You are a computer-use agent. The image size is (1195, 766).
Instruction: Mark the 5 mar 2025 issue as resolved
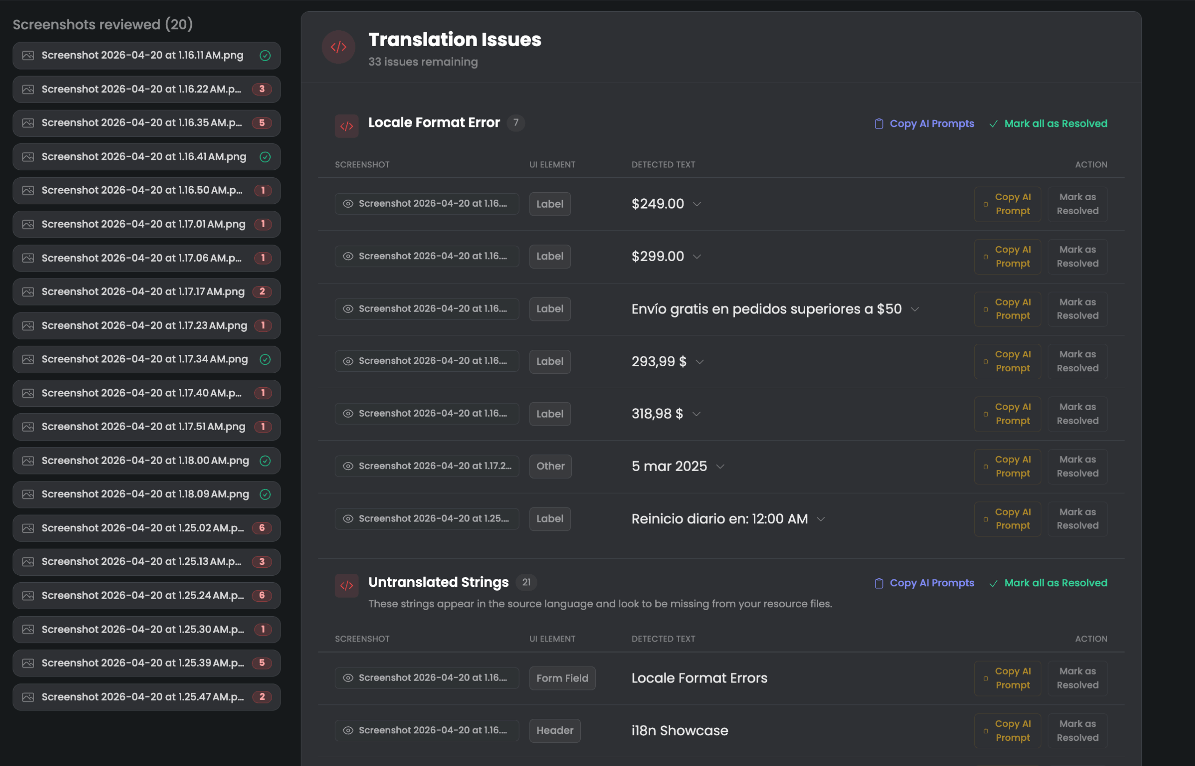(x=1077, y=467)
